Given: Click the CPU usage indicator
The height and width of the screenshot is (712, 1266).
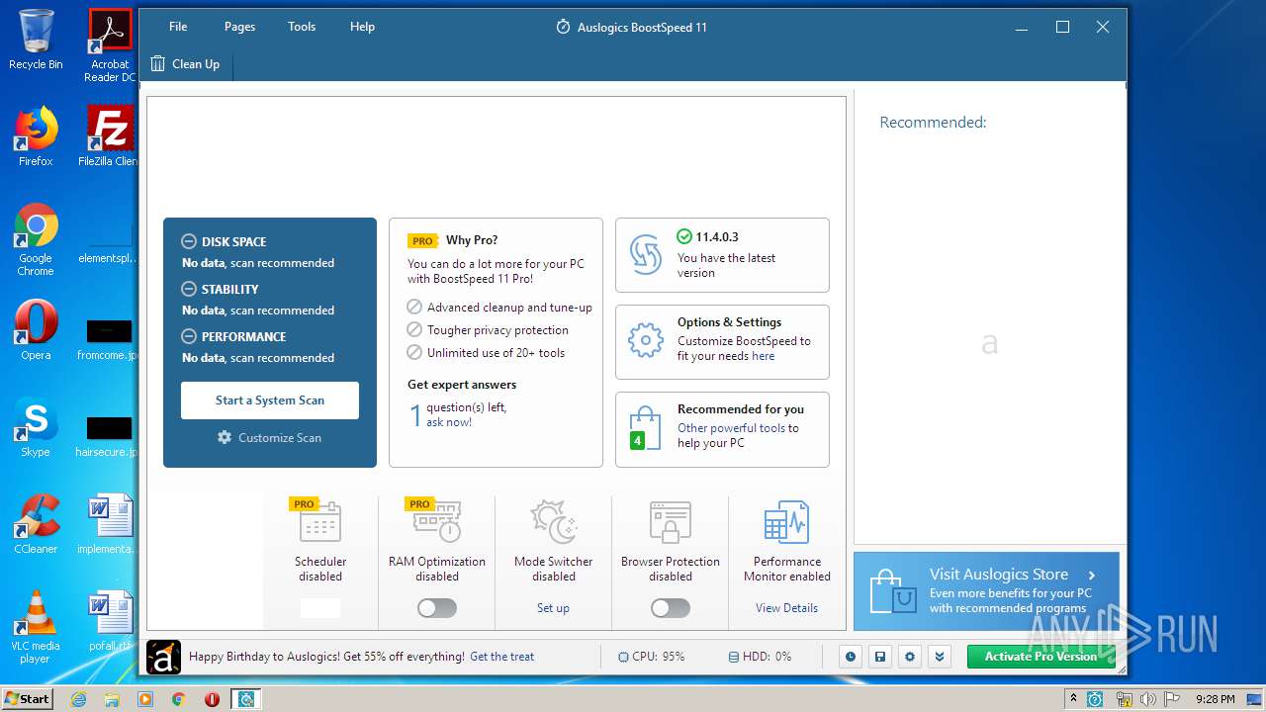Looking at the screenshot, I should [x=651, y=657].
